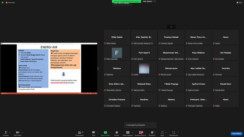Open video options arrow next to Start Video
The image size is (244, 137).
(x=22, y=132)
